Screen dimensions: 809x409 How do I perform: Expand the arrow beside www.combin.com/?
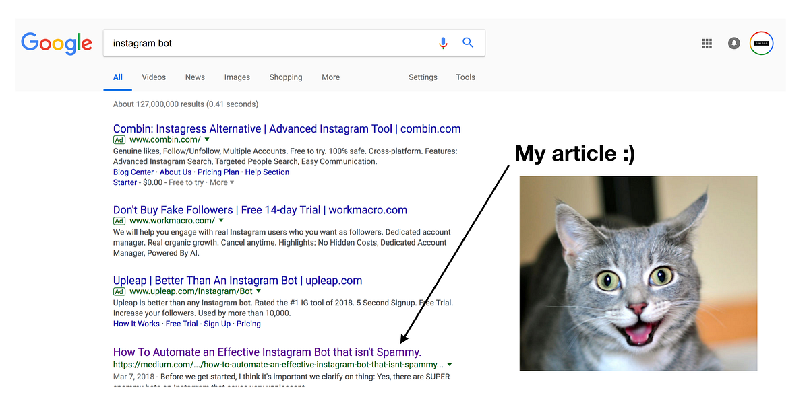coord(207,140)
